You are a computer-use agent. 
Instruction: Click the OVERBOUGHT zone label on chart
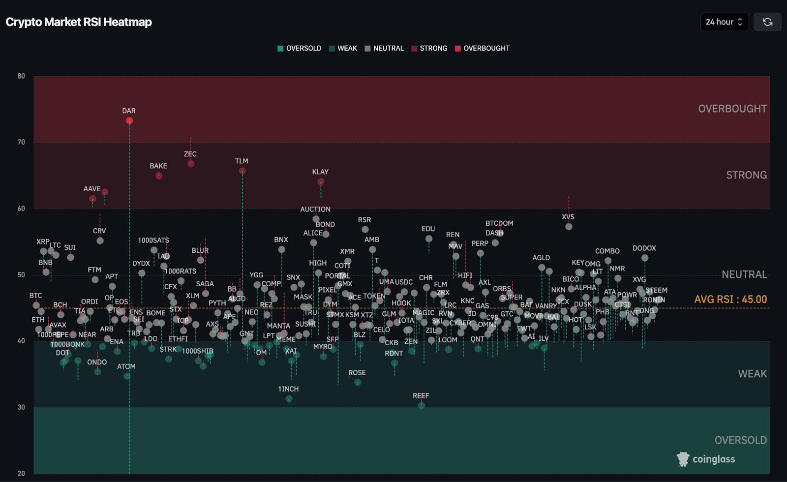[732, 109]
